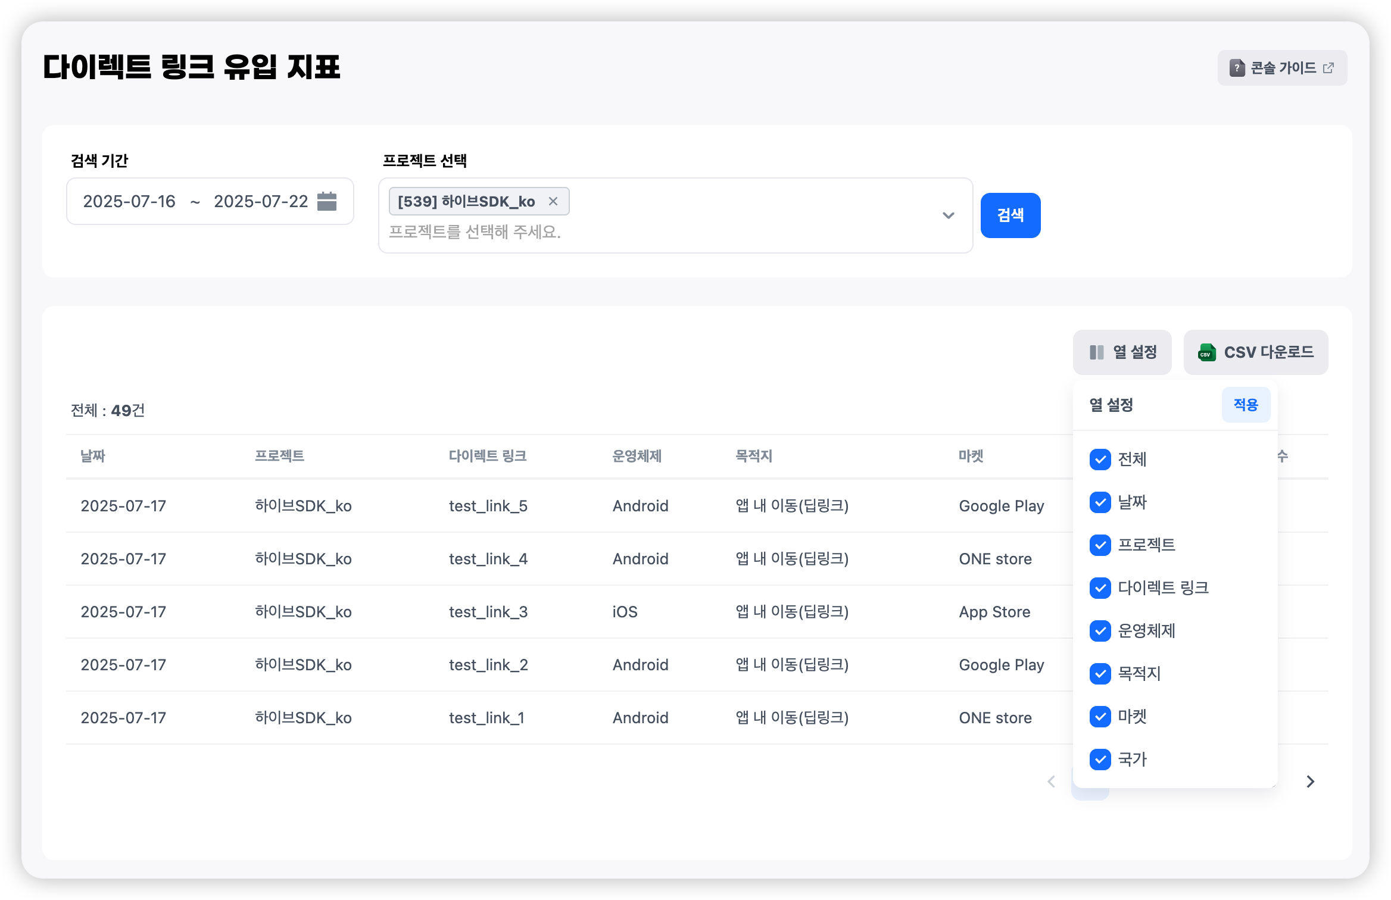This screenshot has height=900, width=1391.
Task: Click the 운영체제 column header
Action: 637,456
